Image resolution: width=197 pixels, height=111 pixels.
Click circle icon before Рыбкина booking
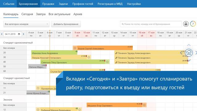tap(38, 110)
